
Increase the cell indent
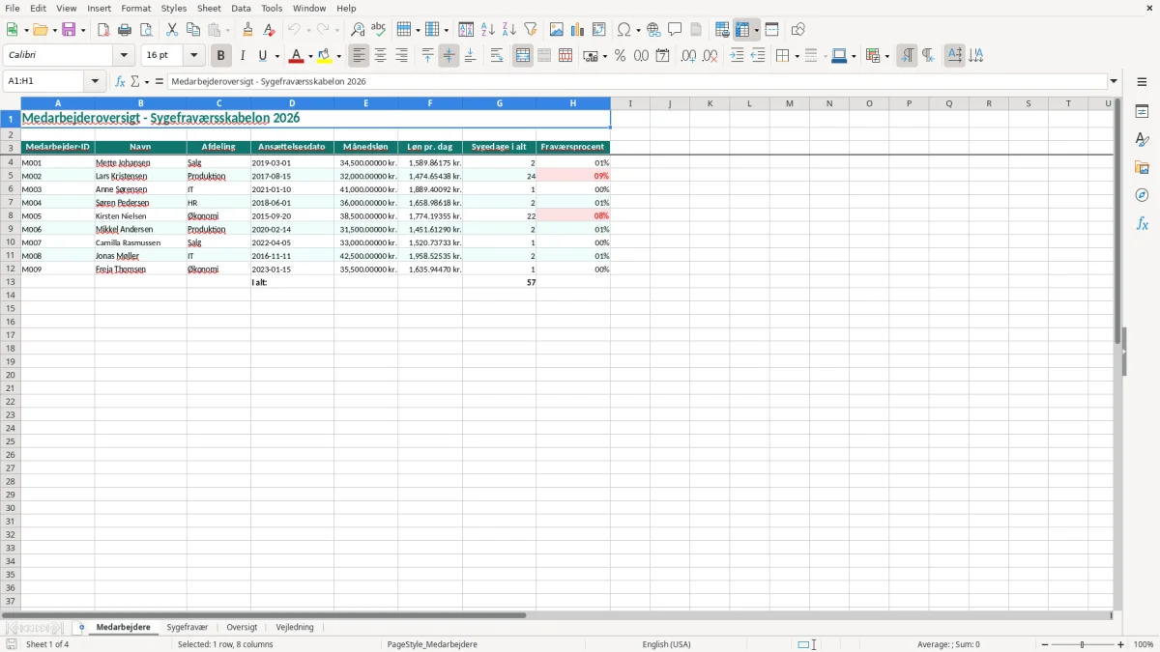737,56
